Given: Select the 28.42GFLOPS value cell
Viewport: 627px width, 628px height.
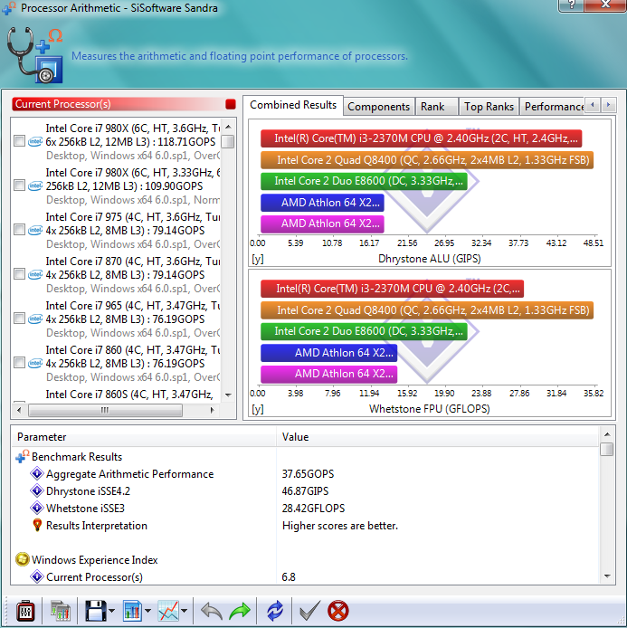Looking at the screenshot, I should coord(313,509).
